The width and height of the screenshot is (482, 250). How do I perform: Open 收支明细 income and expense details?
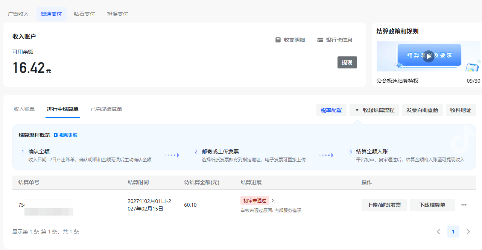point(290,40)
